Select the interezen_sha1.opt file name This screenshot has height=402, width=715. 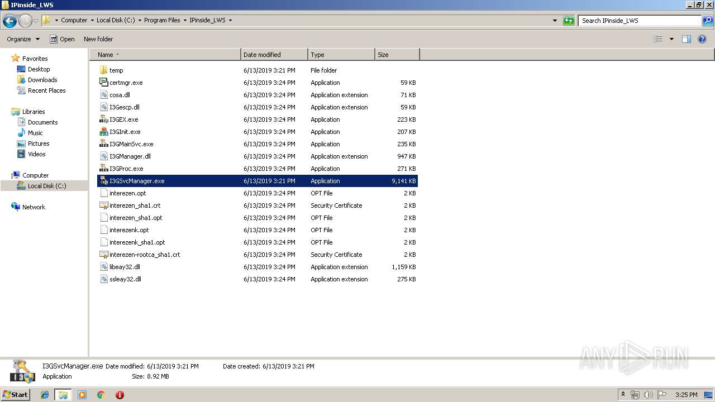(136, 218)
